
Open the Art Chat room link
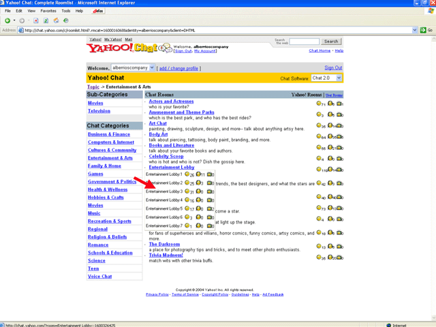click(x=157, y=123)
